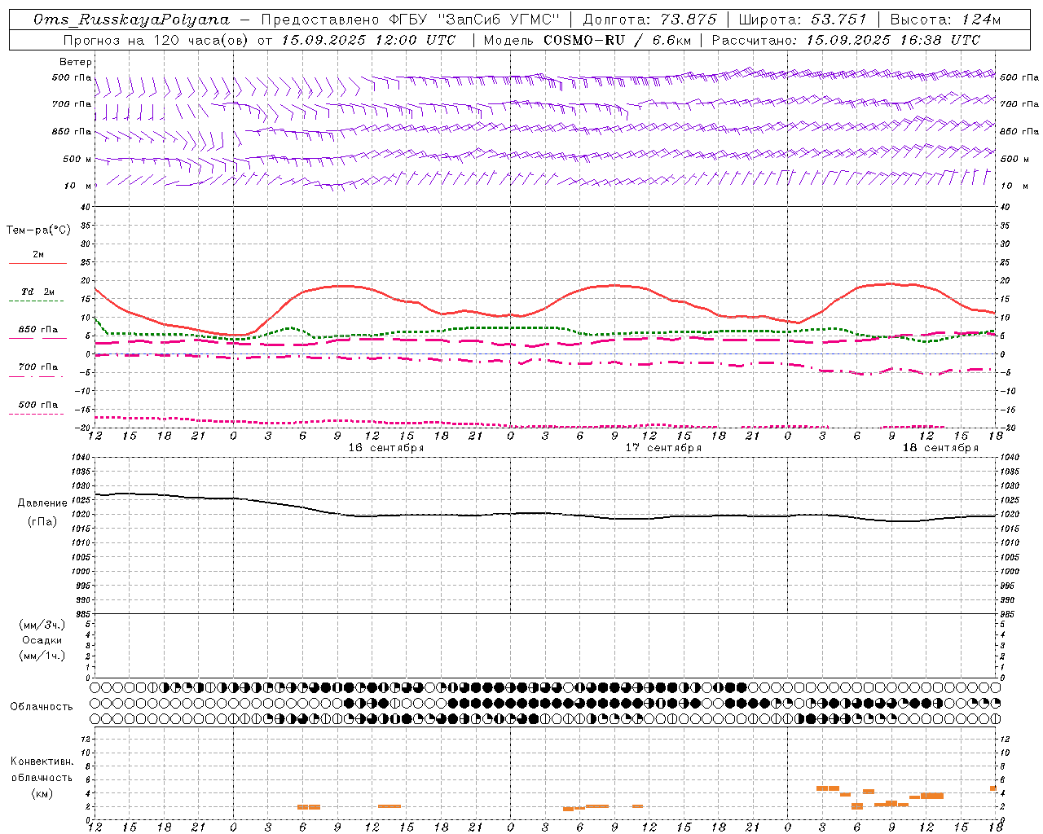Screen dimensions: 1043x834
Task: Click the 500 гПа temperature legend entry
Action: click(38, 405)
